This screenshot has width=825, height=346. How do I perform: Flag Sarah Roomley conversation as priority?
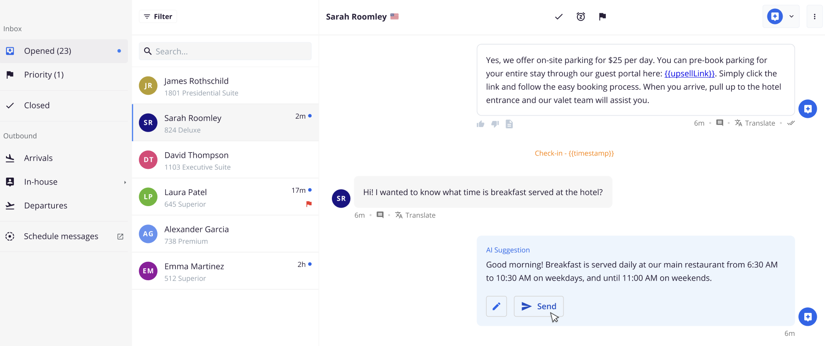click(602, 17)
